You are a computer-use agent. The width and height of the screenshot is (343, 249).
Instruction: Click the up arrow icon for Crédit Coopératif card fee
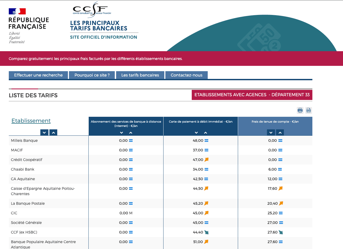tap(206, 160)
